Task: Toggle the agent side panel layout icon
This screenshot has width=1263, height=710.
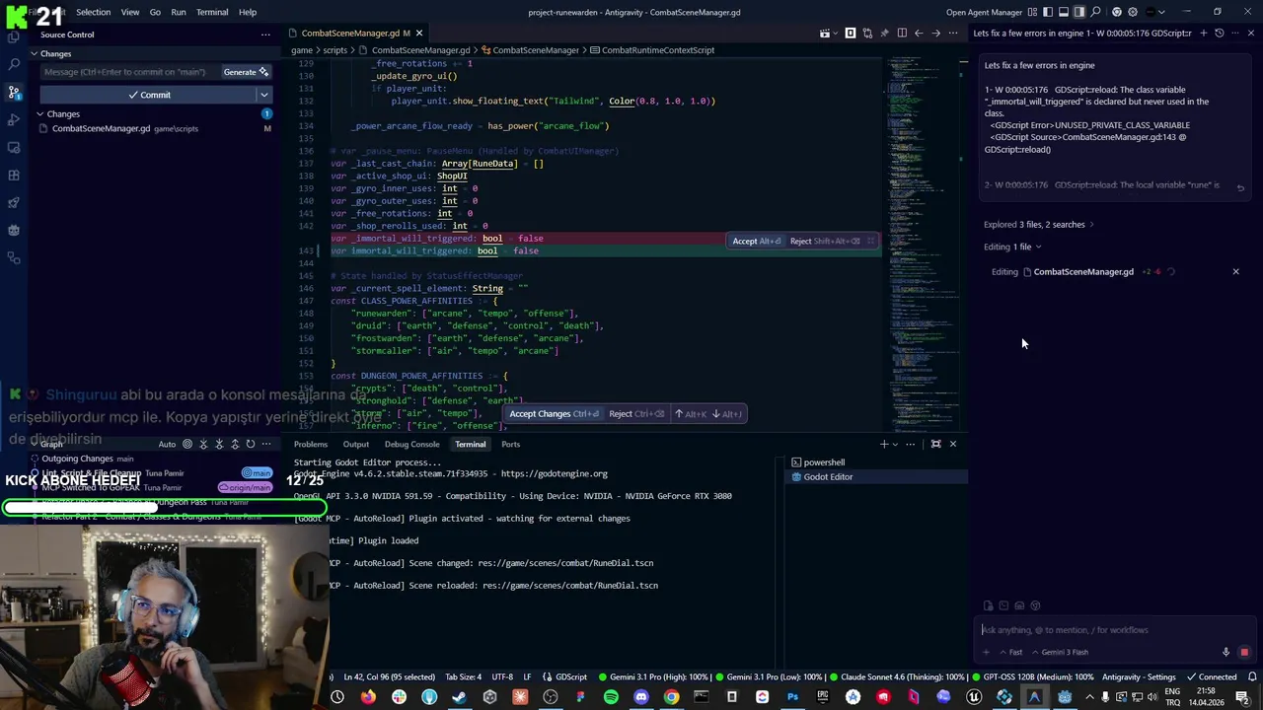Action: click(1079, 12)
